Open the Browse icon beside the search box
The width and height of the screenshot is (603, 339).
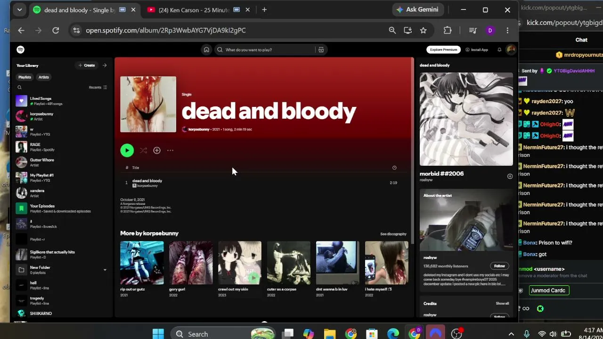tap(321, 49)
